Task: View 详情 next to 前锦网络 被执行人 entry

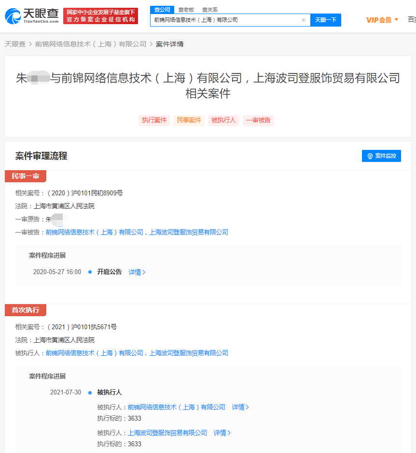Action: (x=240, y=407)
